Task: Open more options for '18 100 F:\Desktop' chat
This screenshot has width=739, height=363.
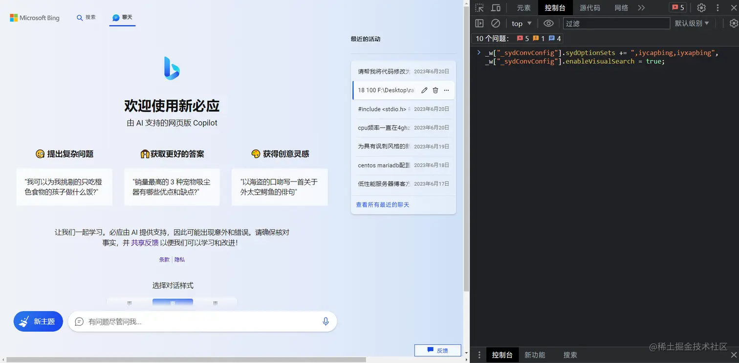Action: click(446, 90)
